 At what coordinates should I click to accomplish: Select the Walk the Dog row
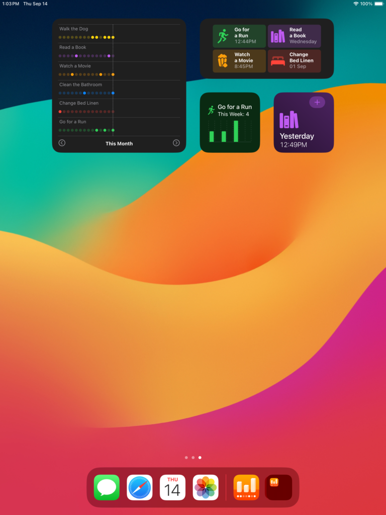click(119, 34)
